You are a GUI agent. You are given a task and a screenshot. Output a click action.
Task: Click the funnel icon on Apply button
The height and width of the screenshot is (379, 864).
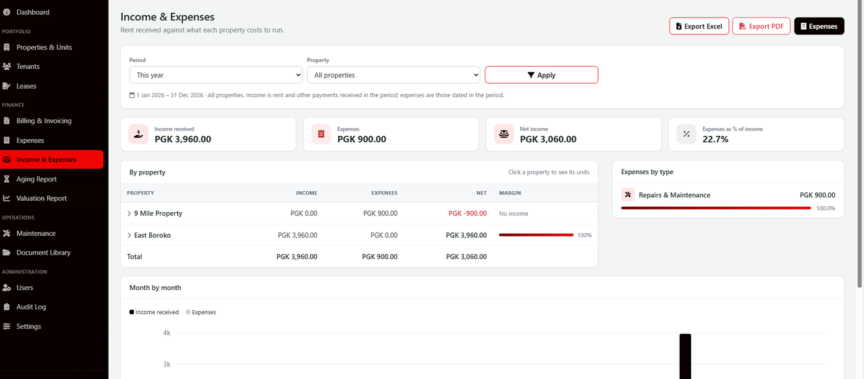coord(531,75)
